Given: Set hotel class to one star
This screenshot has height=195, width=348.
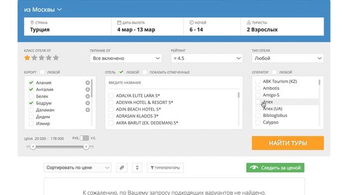Looking at the screenshot, I should pos(27,58).
